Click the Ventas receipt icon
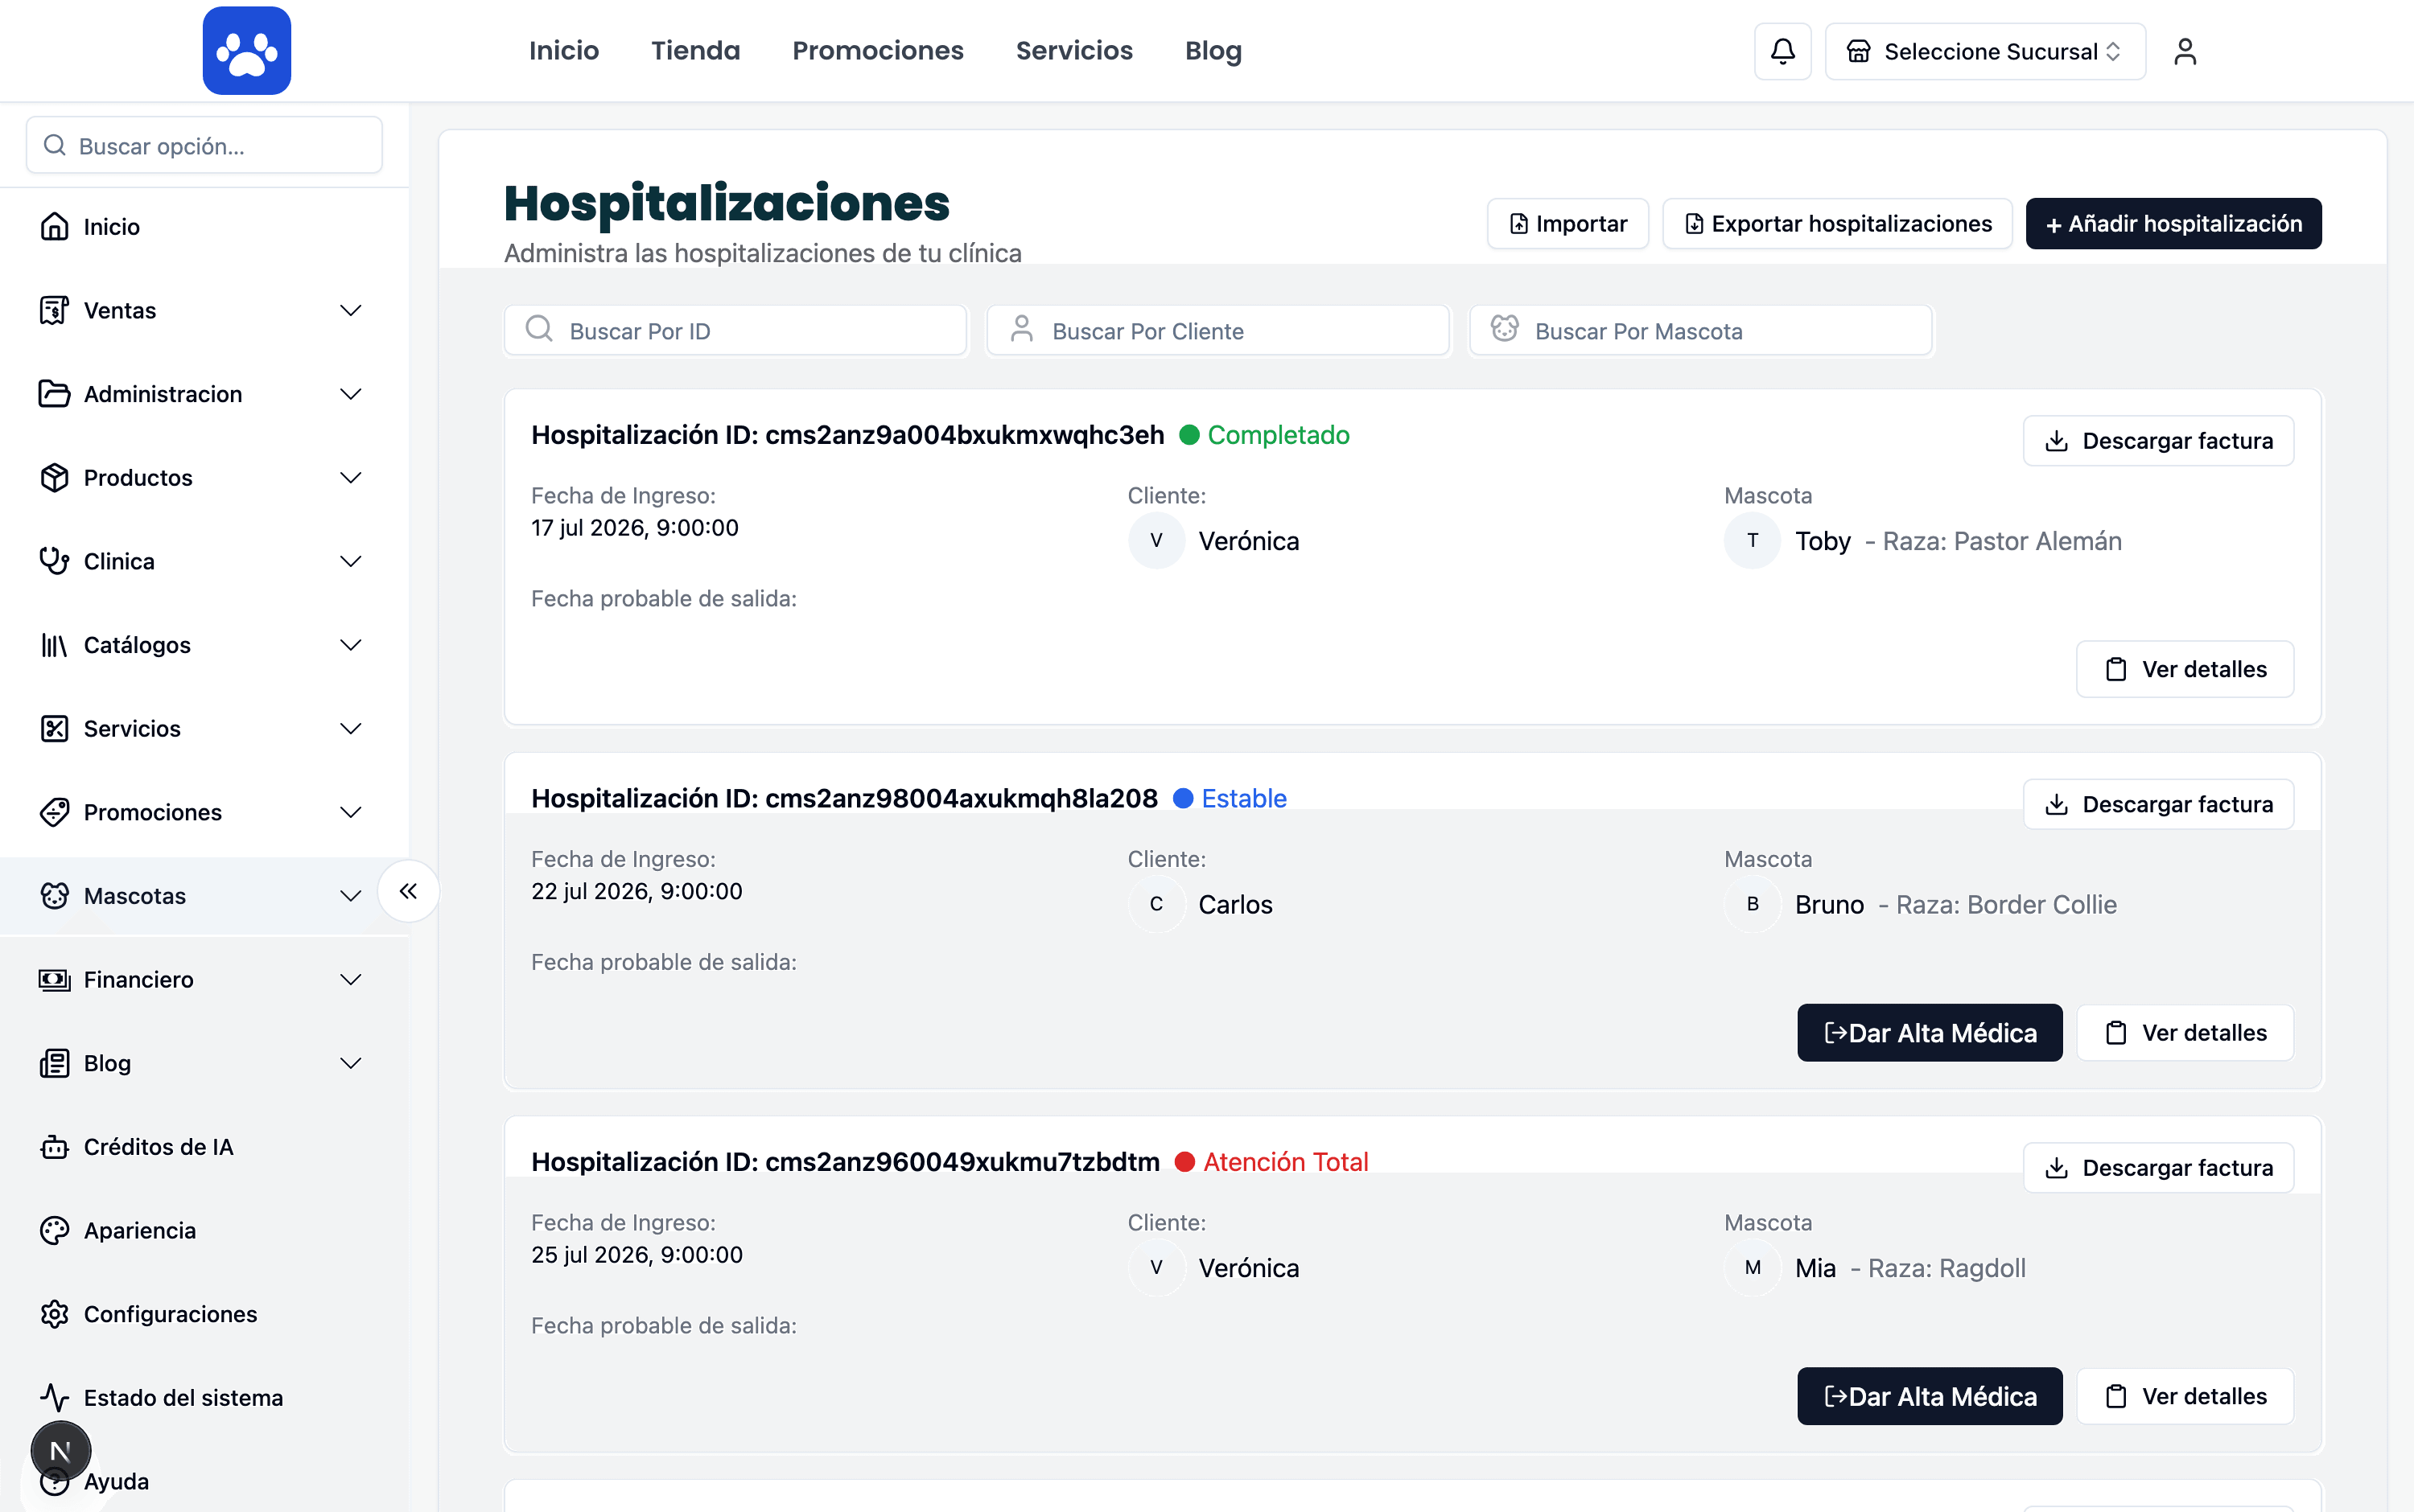The height and width of the screenshot is (1512, 2414). 55,311
